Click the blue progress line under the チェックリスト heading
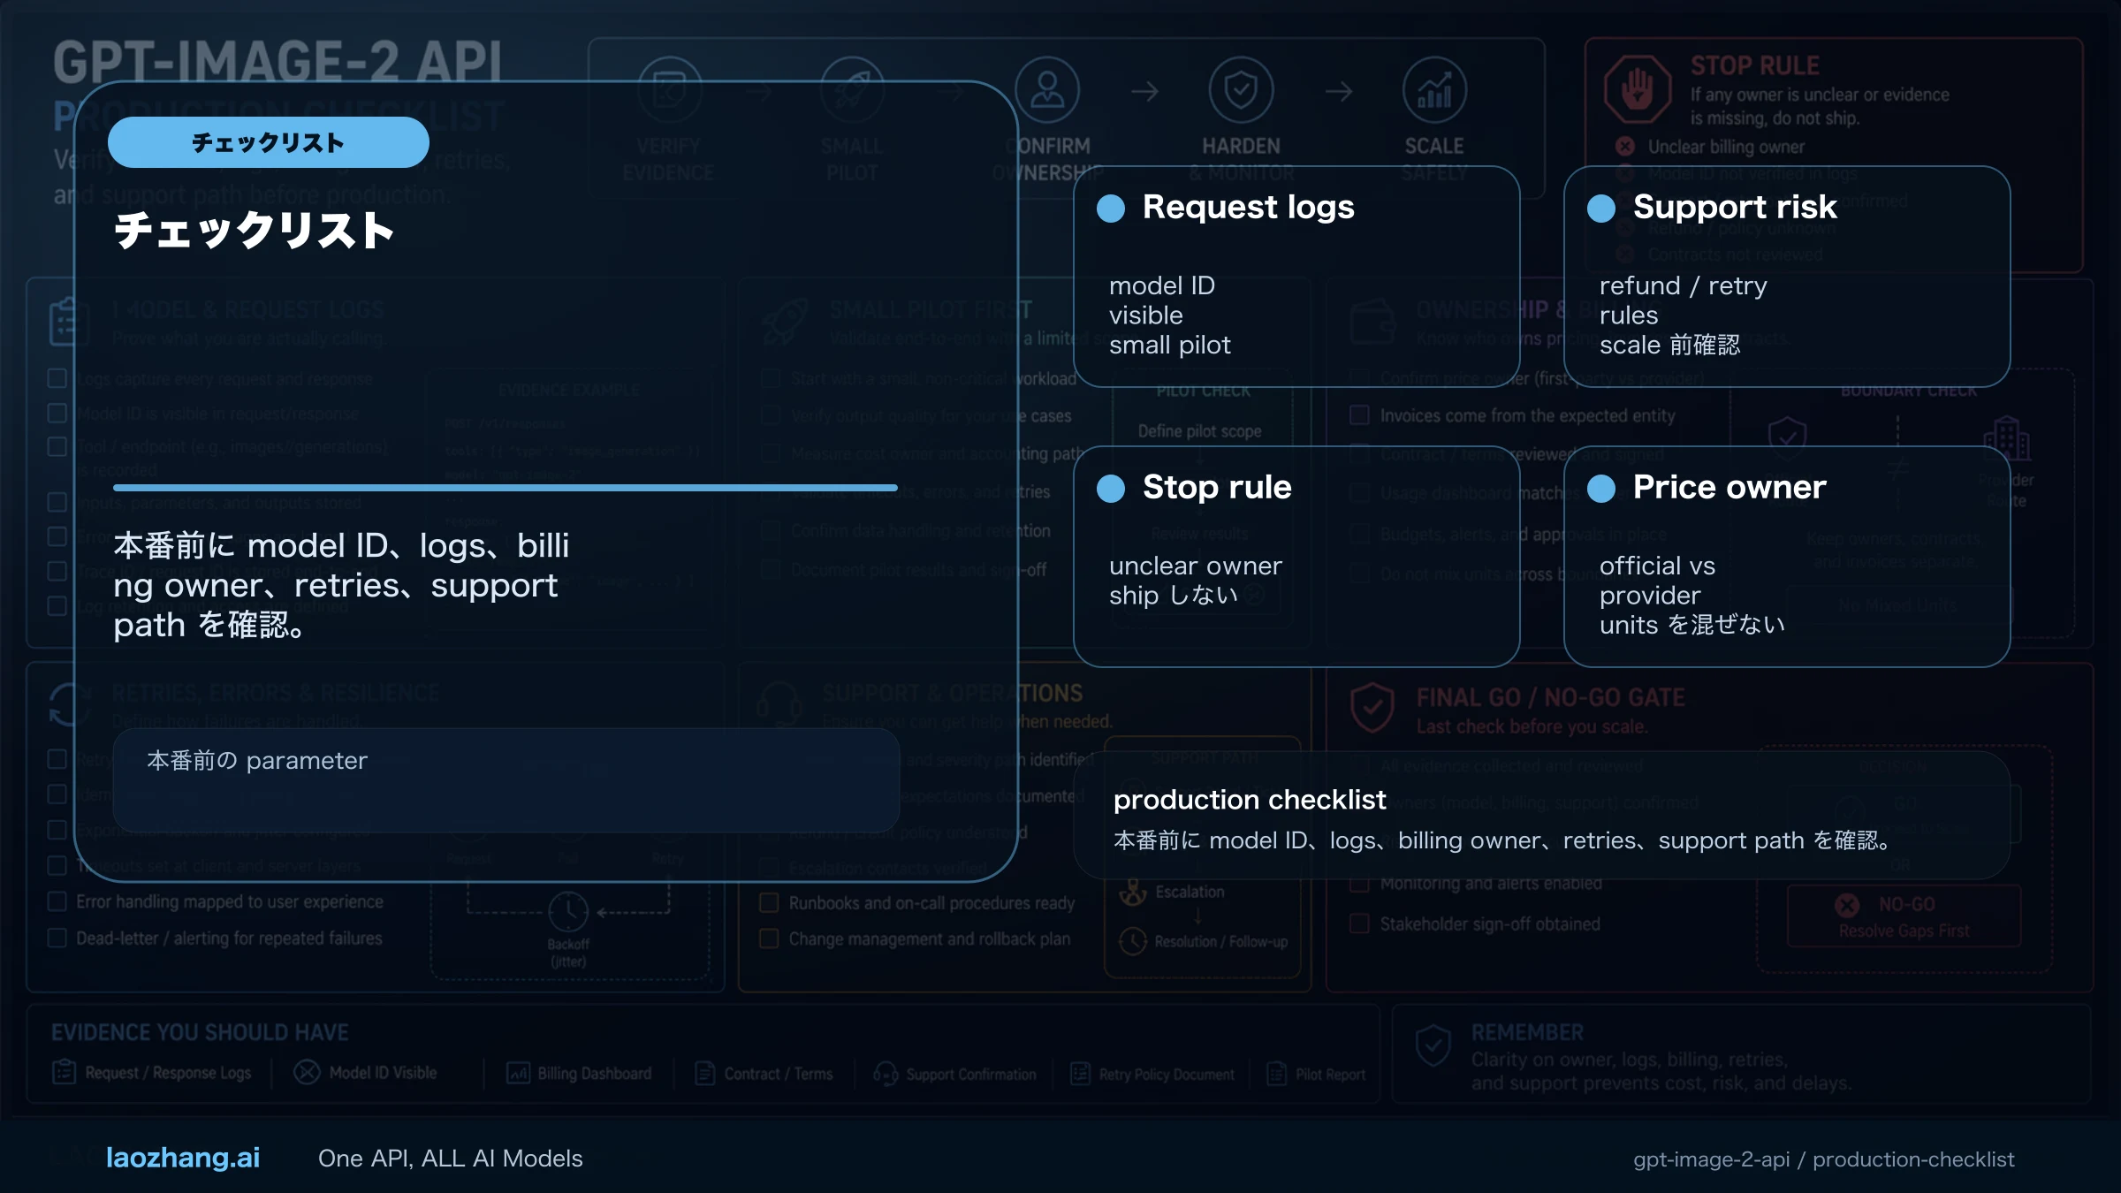 (506, 488)
